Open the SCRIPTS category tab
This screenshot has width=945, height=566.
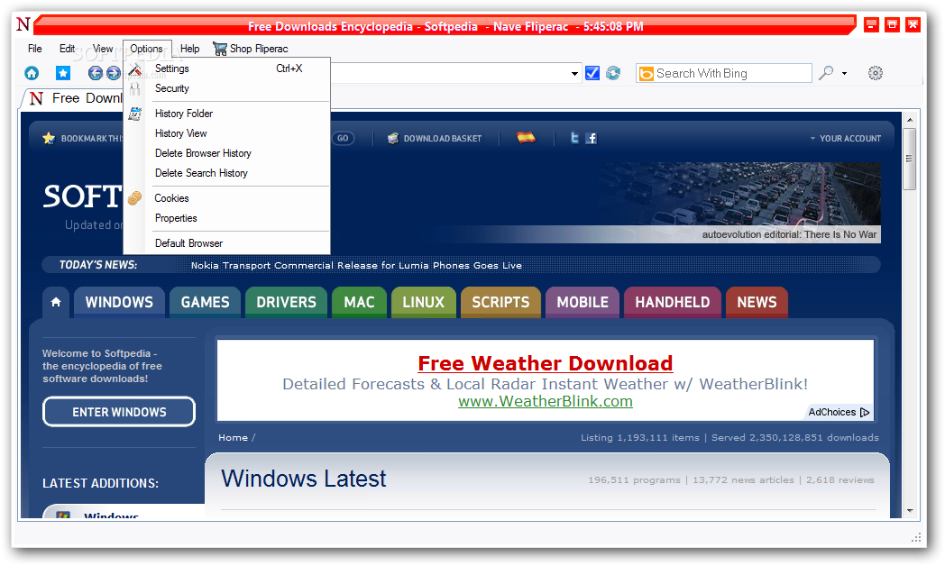(x=500, y=302)
